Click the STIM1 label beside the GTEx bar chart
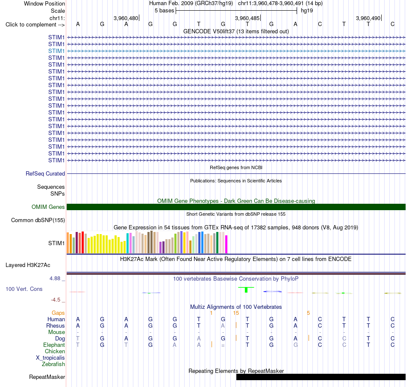The height and width of the screenshot is (387, 406). click(x=56, y=243)
